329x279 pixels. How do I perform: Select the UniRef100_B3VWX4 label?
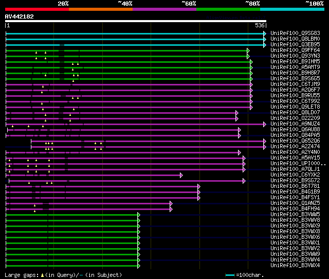tap(295, 266)
